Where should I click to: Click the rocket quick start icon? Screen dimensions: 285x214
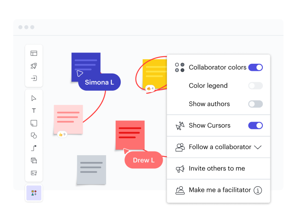[34, 66]
